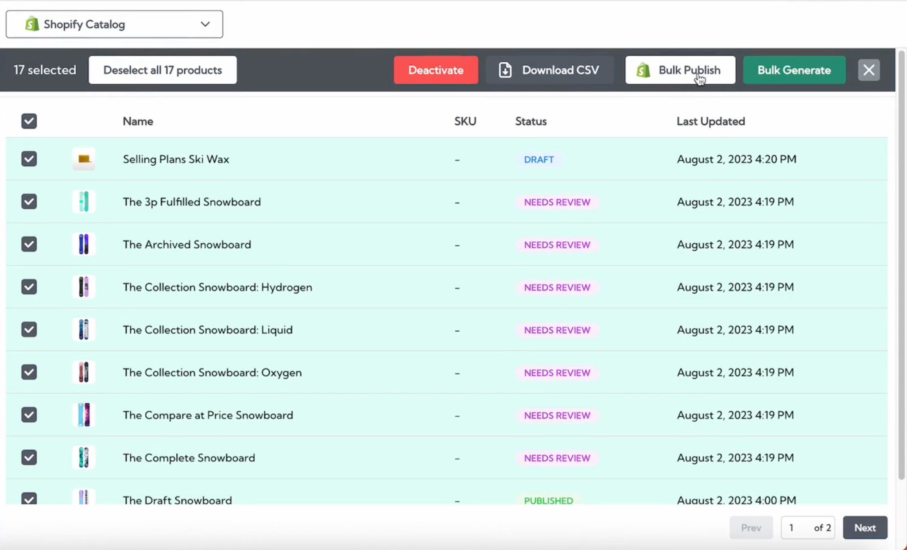
Task: Click the Download CSV icon
Action: pyautogui.click(x=505, y=70)
